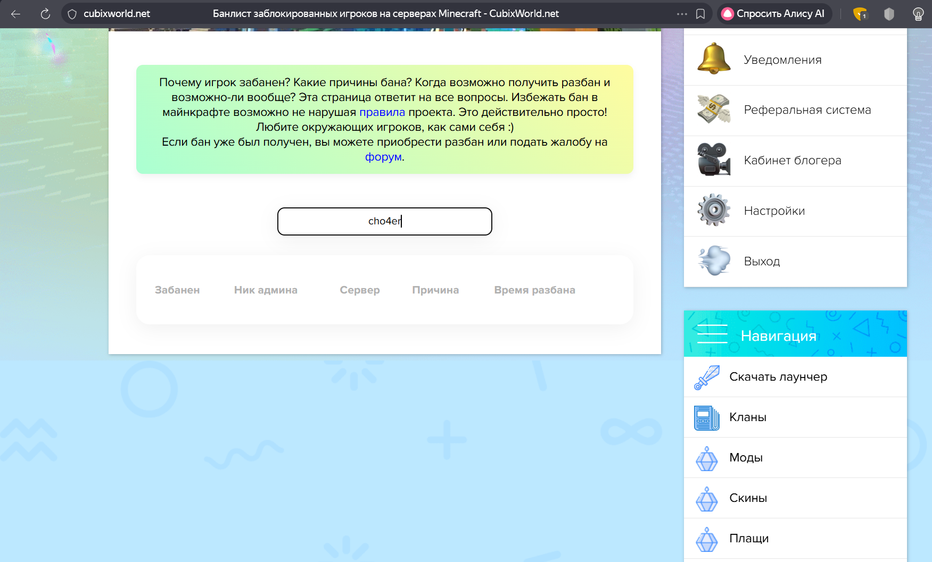Bookmark this page in address bar
932x562 pixels.
(x=700, y=14)
